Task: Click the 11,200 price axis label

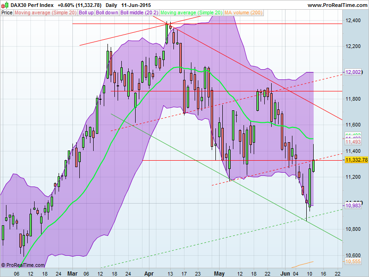Action: [353, 177]
